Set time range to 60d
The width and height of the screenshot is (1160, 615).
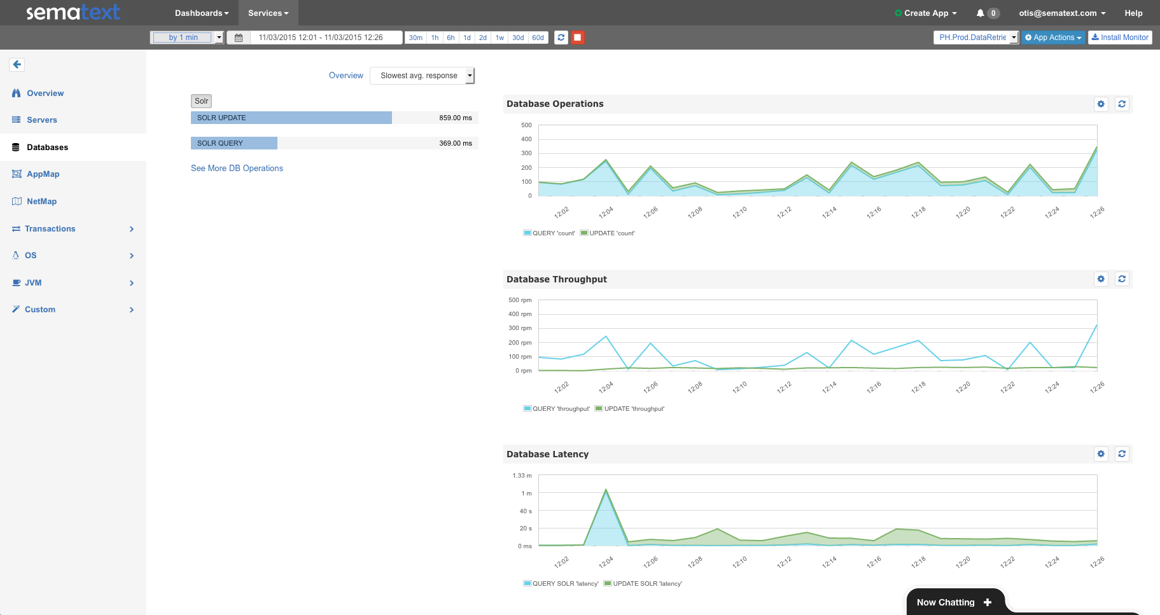(x=538, y=38)
